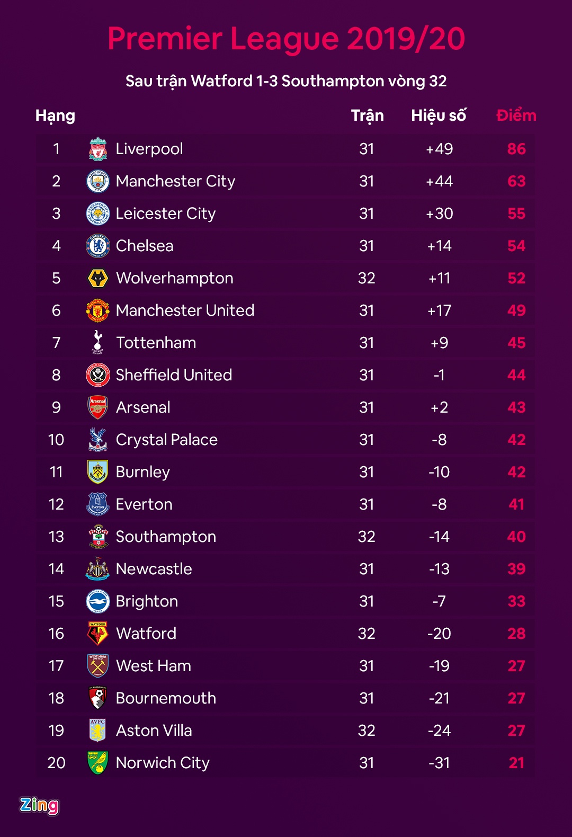Click the Arsenal cannon badge
The height and width of the screenshot is (837, 572).
[98, 407]
